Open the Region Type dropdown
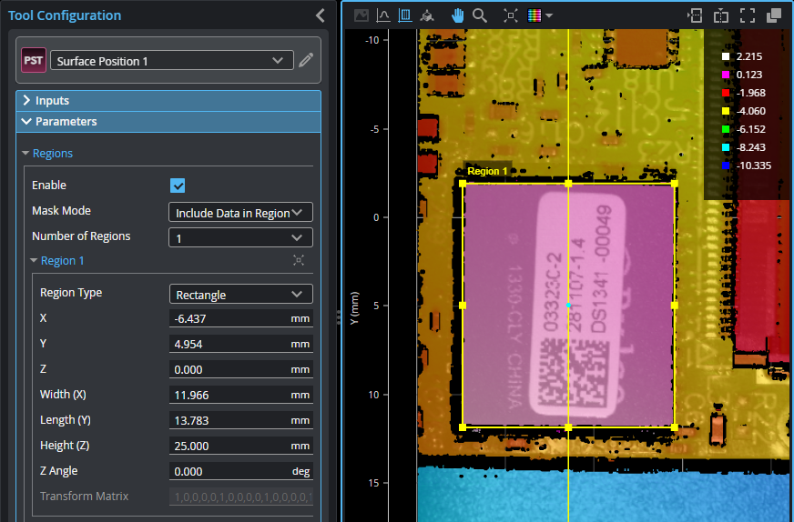Image resolution: width=794 pixels, height=522 pixels. click(240, 295)
